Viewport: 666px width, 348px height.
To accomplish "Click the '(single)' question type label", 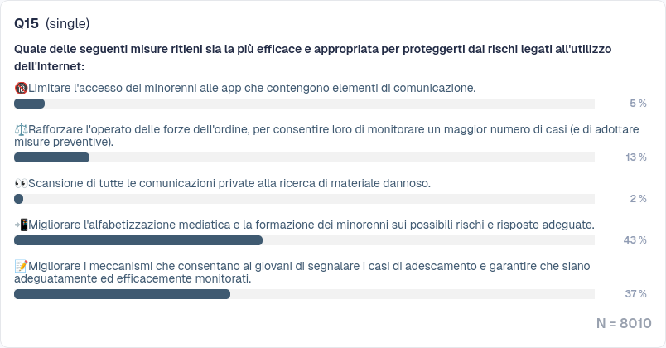I will click(68, 23).
